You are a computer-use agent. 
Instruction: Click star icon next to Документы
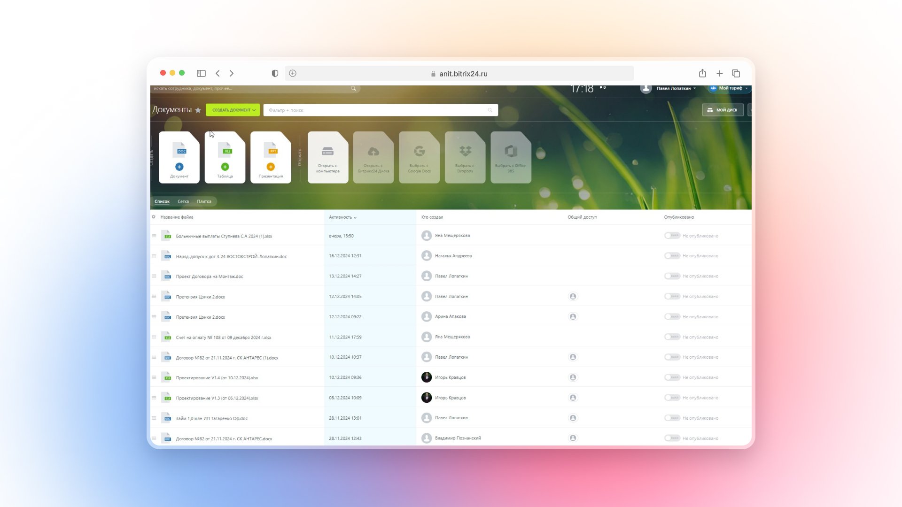(x=198, y=110)
